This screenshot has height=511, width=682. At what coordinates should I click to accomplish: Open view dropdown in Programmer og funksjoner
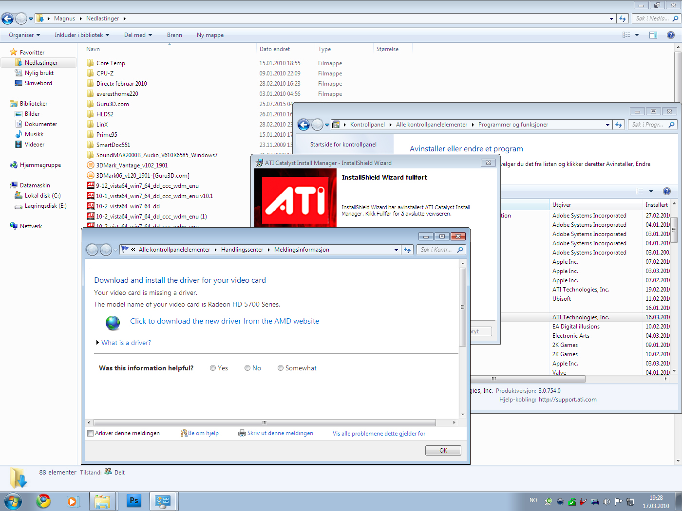point(651,191)
